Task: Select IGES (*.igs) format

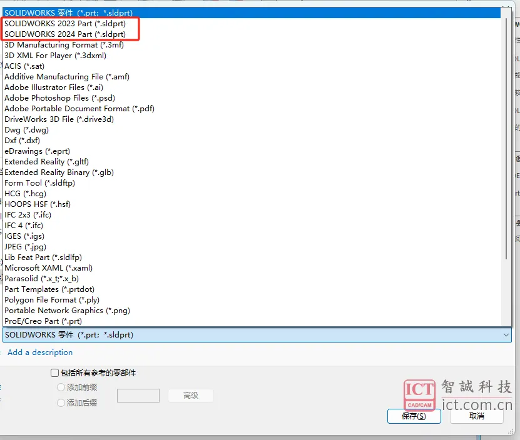Action: (x=252, y=236)
